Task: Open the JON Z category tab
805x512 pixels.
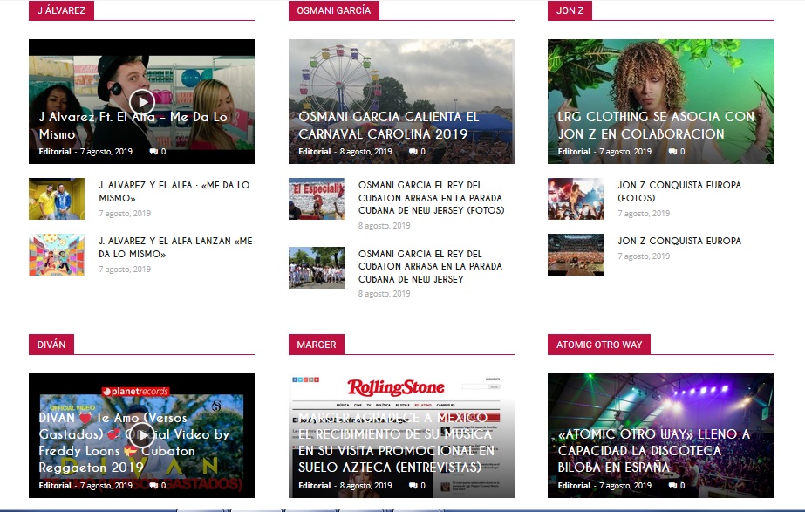Action: (x=570, y=10)
